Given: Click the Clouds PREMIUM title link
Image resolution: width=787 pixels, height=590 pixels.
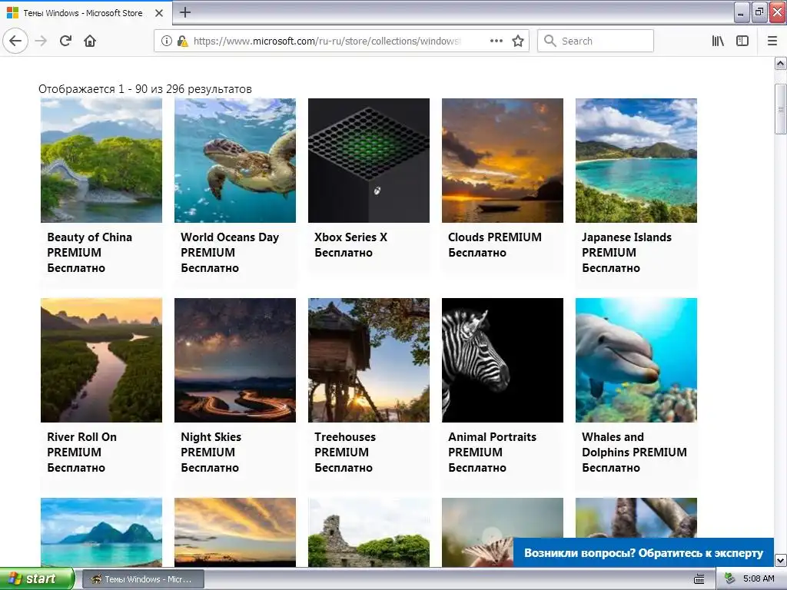Looking at the screenshot, I should (494, 237).
